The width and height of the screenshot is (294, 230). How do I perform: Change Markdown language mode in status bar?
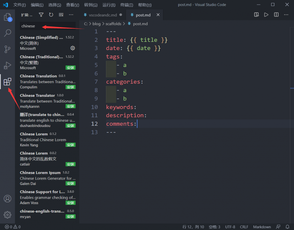(262, 227)
